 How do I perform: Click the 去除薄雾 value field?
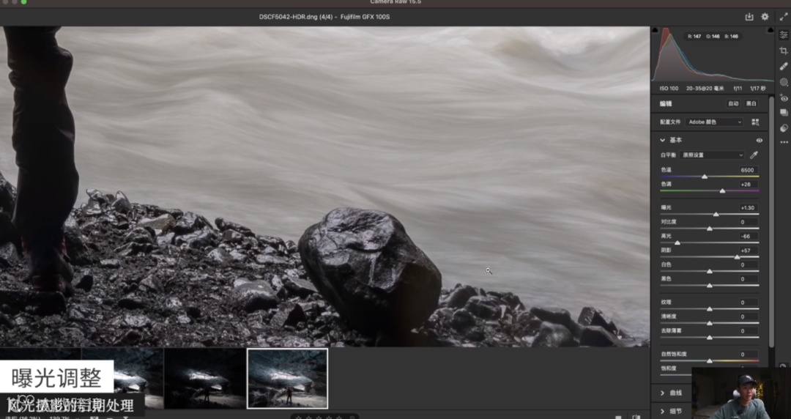tap(747, 330)
